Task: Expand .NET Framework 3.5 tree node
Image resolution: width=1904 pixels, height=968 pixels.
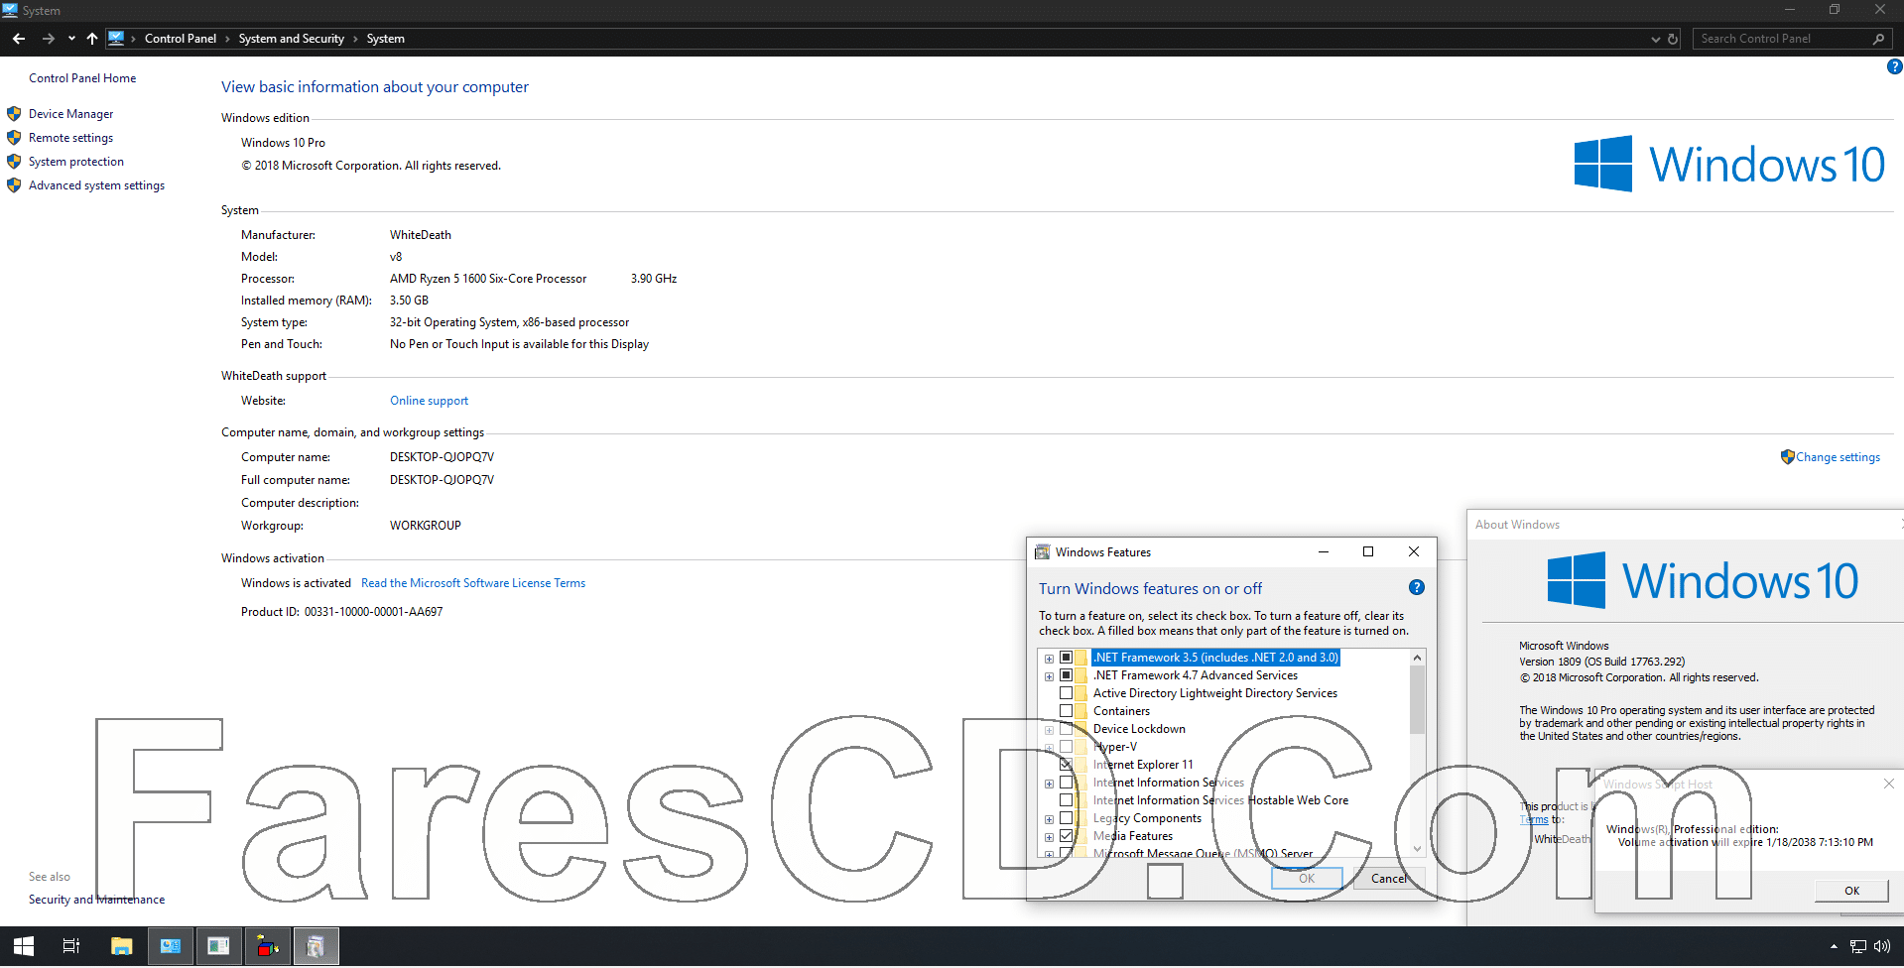Action: pos(1049,659)
